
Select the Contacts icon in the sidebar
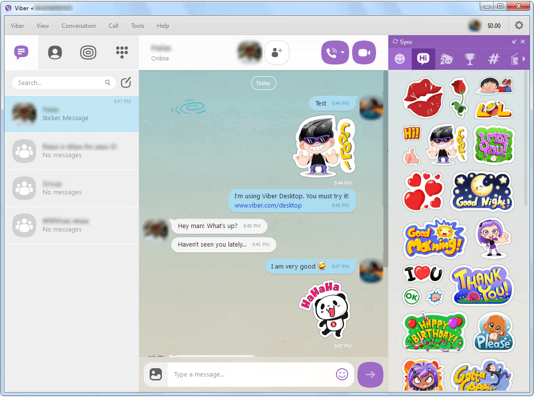tap(54, 52)
